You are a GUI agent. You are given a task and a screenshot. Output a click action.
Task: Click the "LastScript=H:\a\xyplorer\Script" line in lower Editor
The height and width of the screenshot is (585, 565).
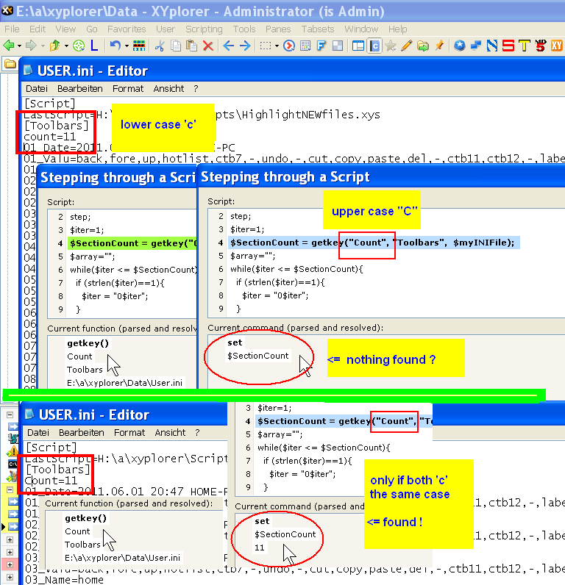click(x=127, y=458)
